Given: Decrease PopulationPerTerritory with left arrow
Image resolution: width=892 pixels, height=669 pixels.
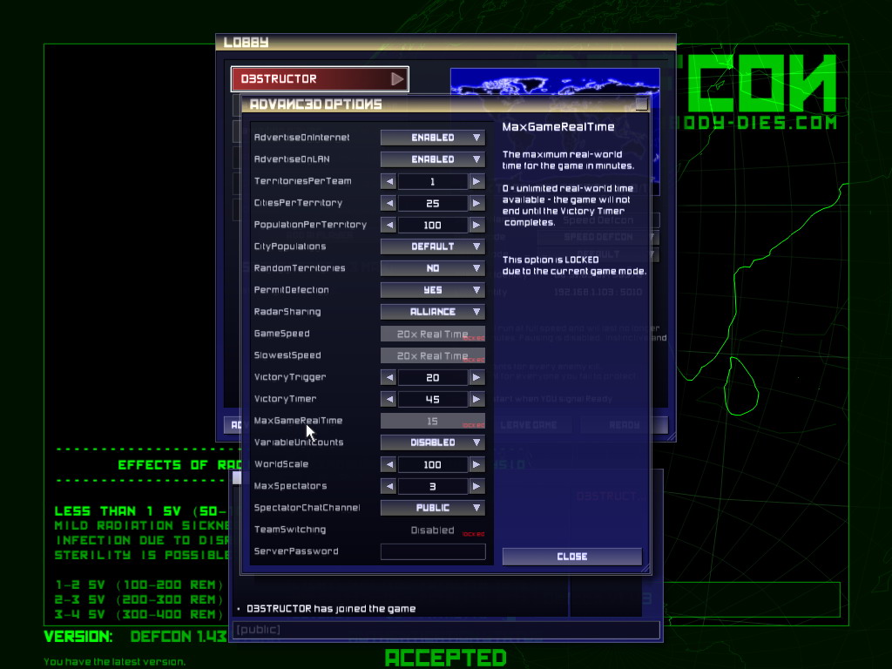Looking at the screenshot, I should (x=389, y=225).
